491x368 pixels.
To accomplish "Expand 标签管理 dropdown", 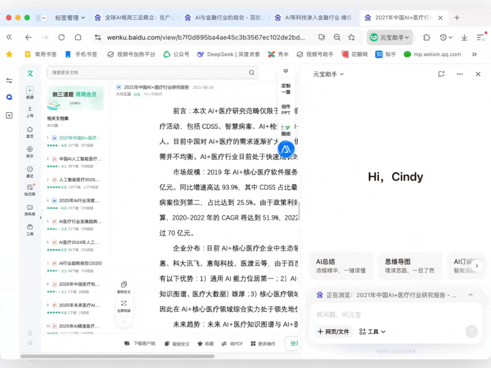I will (x=70, y=18).
